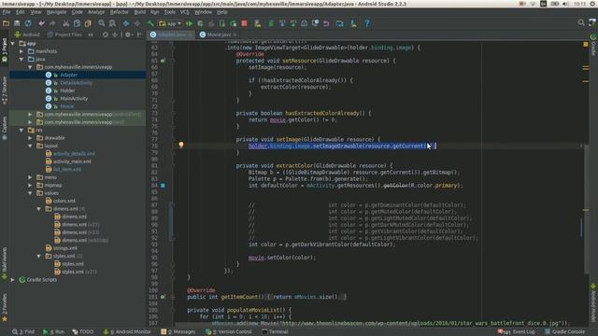Navigate forward with toolbar arrow icon
The height and width of the screenshot is (336, 598).
click(x=137, y=23)
